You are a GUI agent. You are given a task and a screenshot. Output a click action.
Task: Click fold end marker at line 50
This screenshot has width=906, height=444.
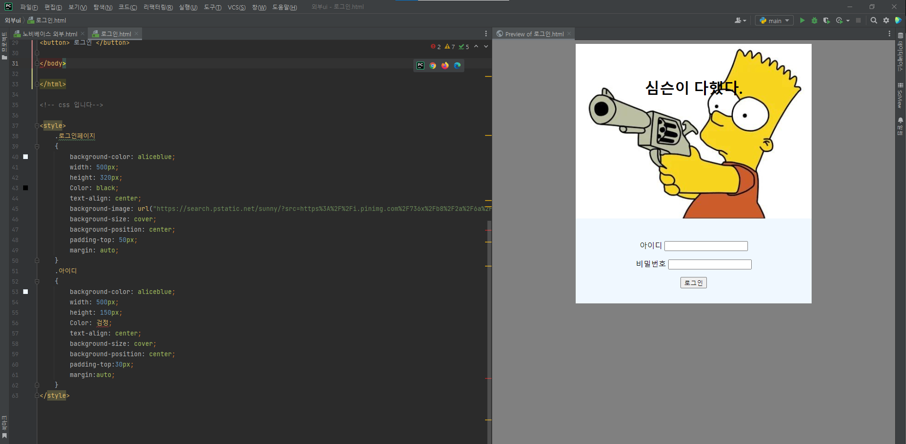click(x=37, y=260)
